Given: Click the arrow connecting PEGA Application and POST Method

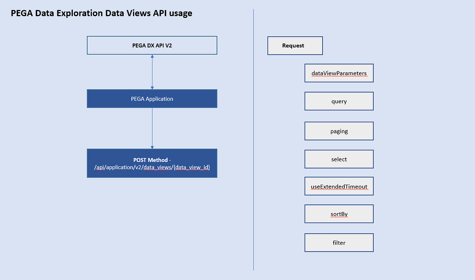Looking at the screenshot, I should coord(152,129).
